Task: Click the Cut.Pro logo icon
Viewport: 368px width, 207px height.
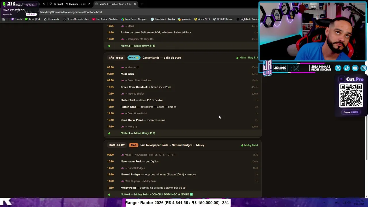Action: click(x=342, y=79)
